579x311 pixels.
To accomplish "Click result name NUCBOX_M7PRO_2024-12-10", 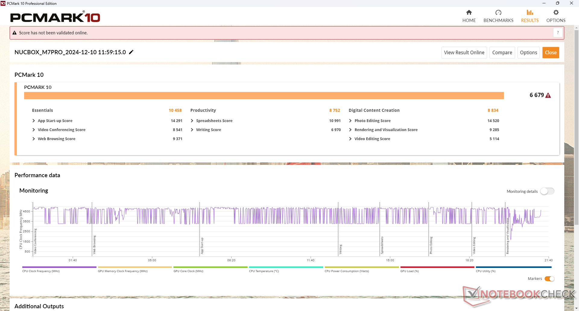I will [70, 52].
